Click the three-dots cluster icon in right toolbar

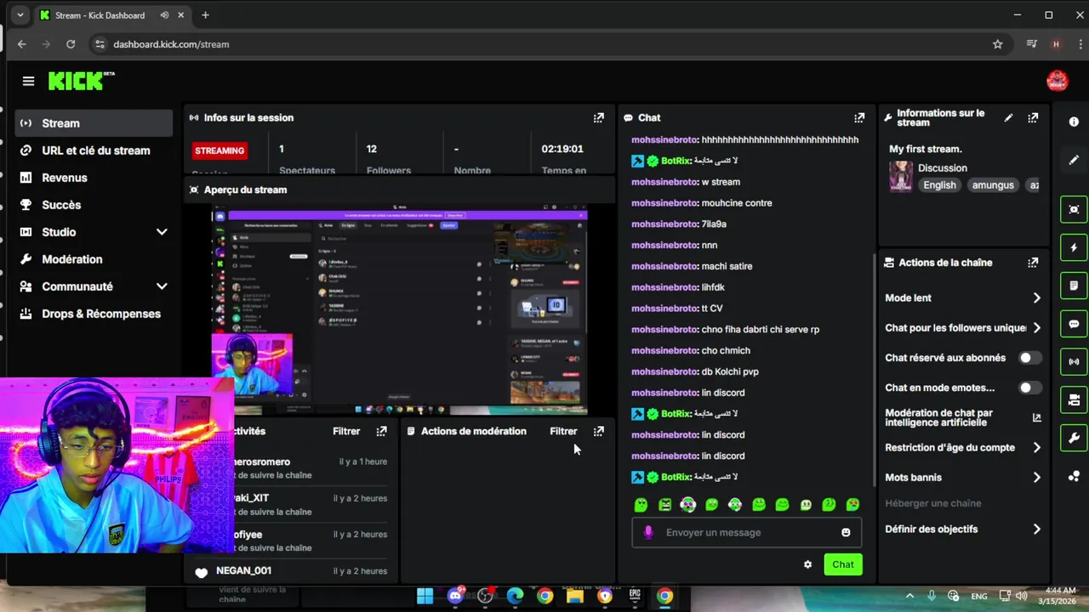(1074, 476)
